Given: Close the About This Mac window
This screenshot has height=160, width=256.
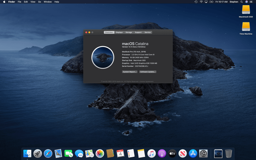Looking at the screenshot, I should click(x=86, y=32).
